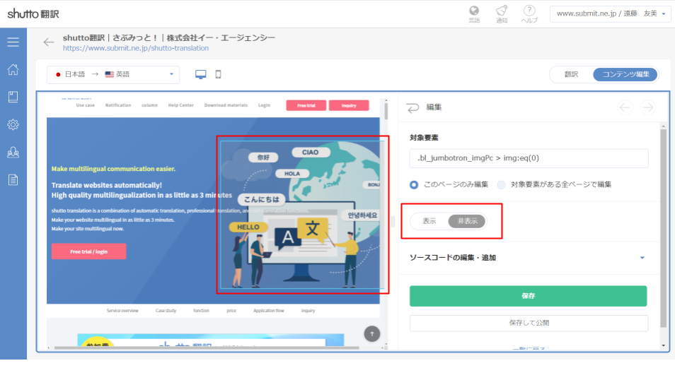Click the Free trial button in preview
This screenshot has height=368, width=675.
point(306,105)
